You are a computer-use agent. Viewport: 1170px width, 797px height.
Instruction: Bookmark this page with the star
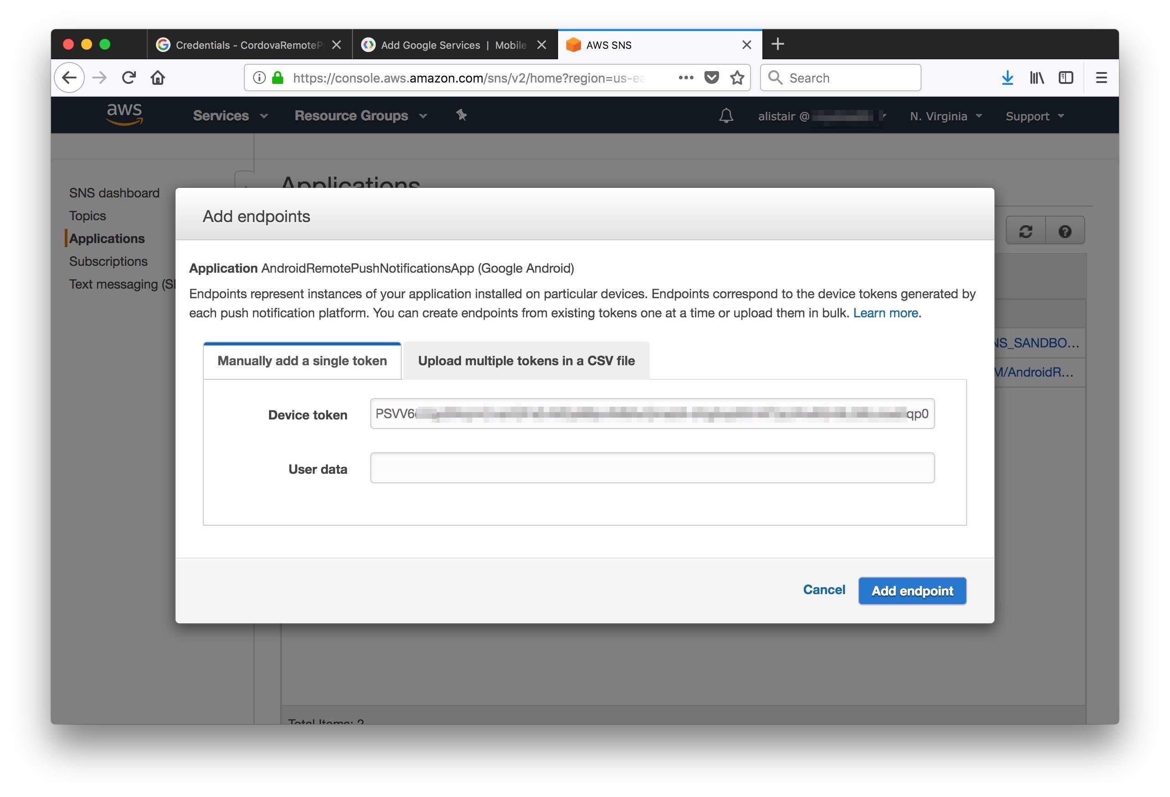pyautogui.click(x=736, y=78)
